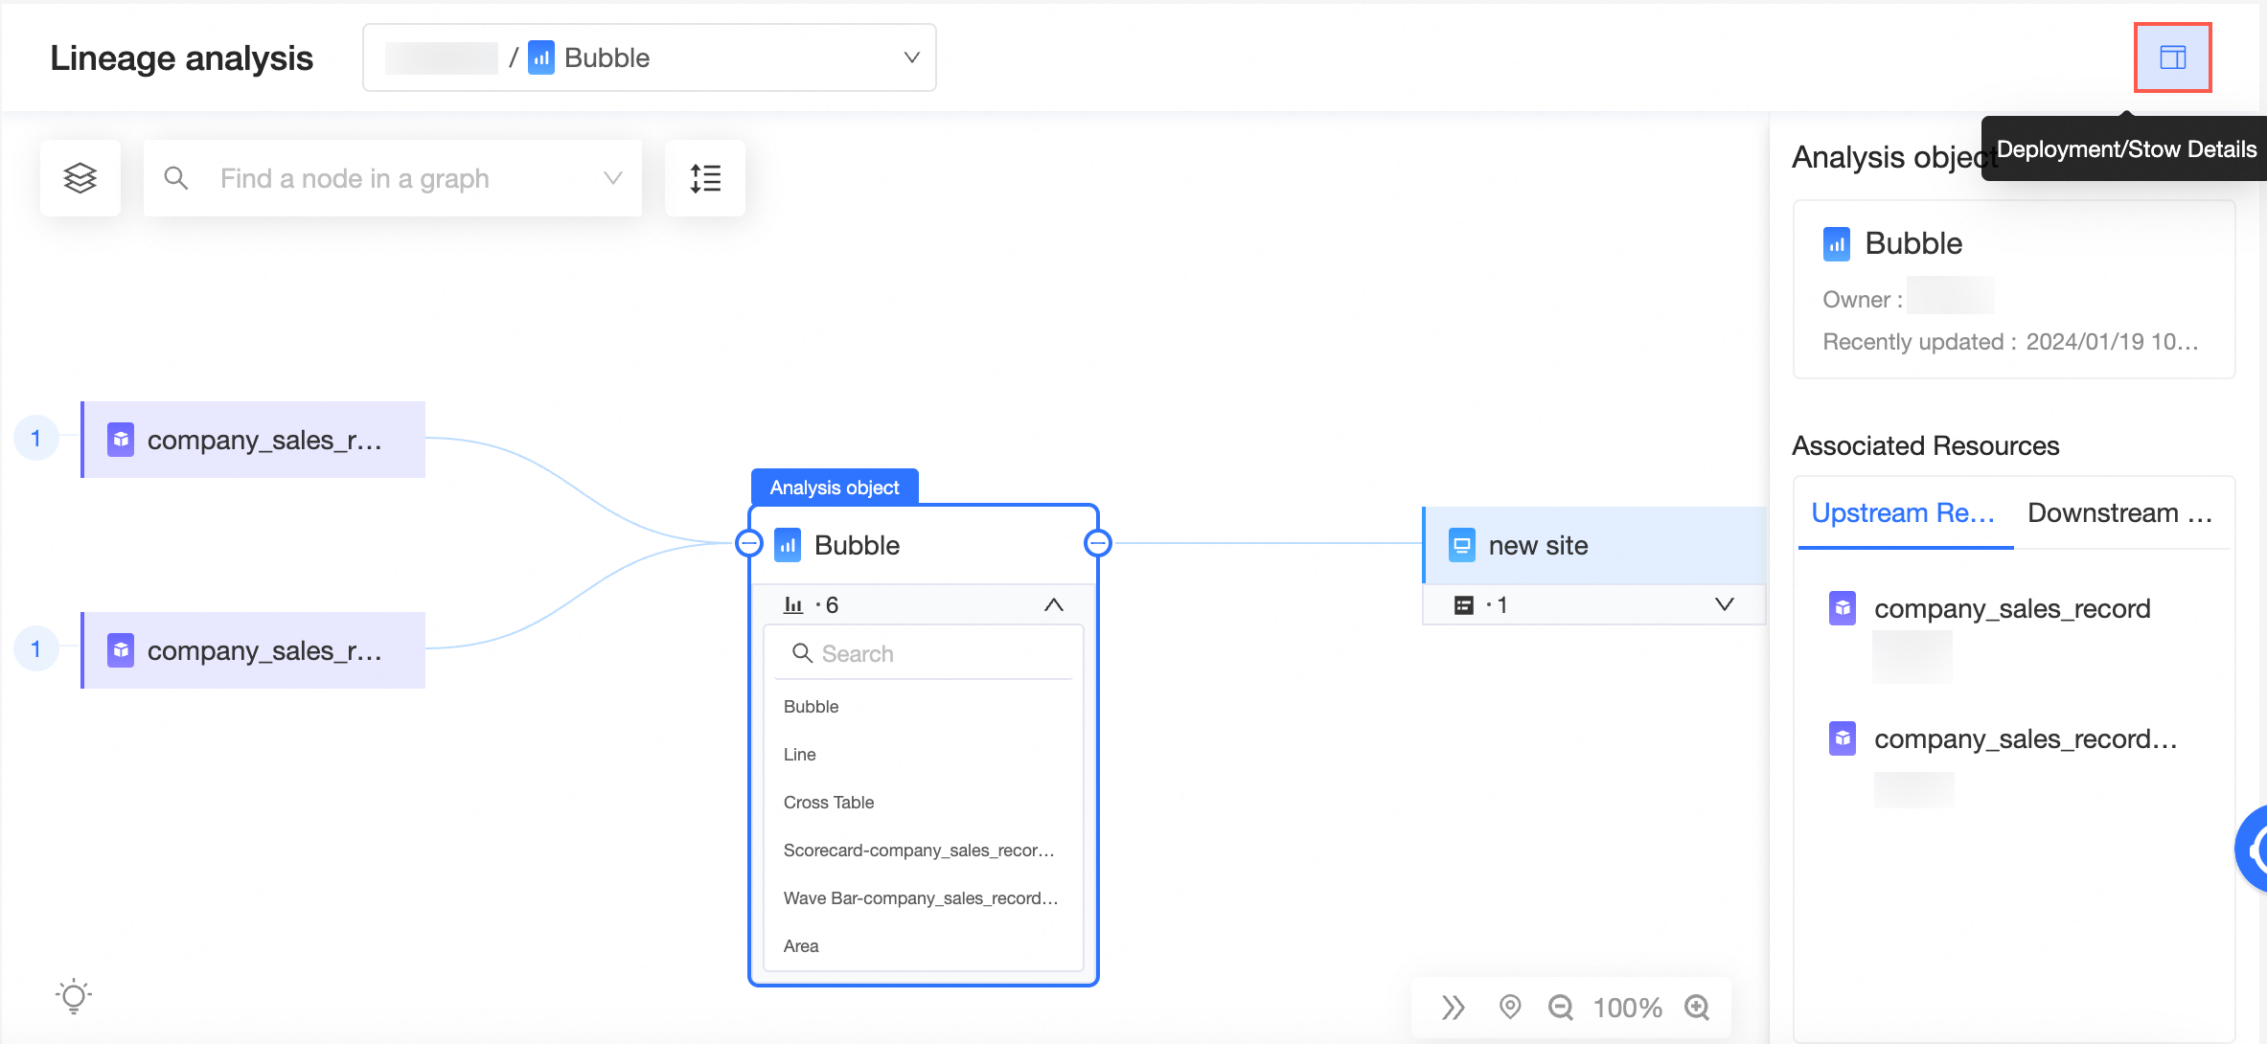Click the upstream count badge of first company_sales node
This screenshot has width=2267, height=1044.
[36, 439]
